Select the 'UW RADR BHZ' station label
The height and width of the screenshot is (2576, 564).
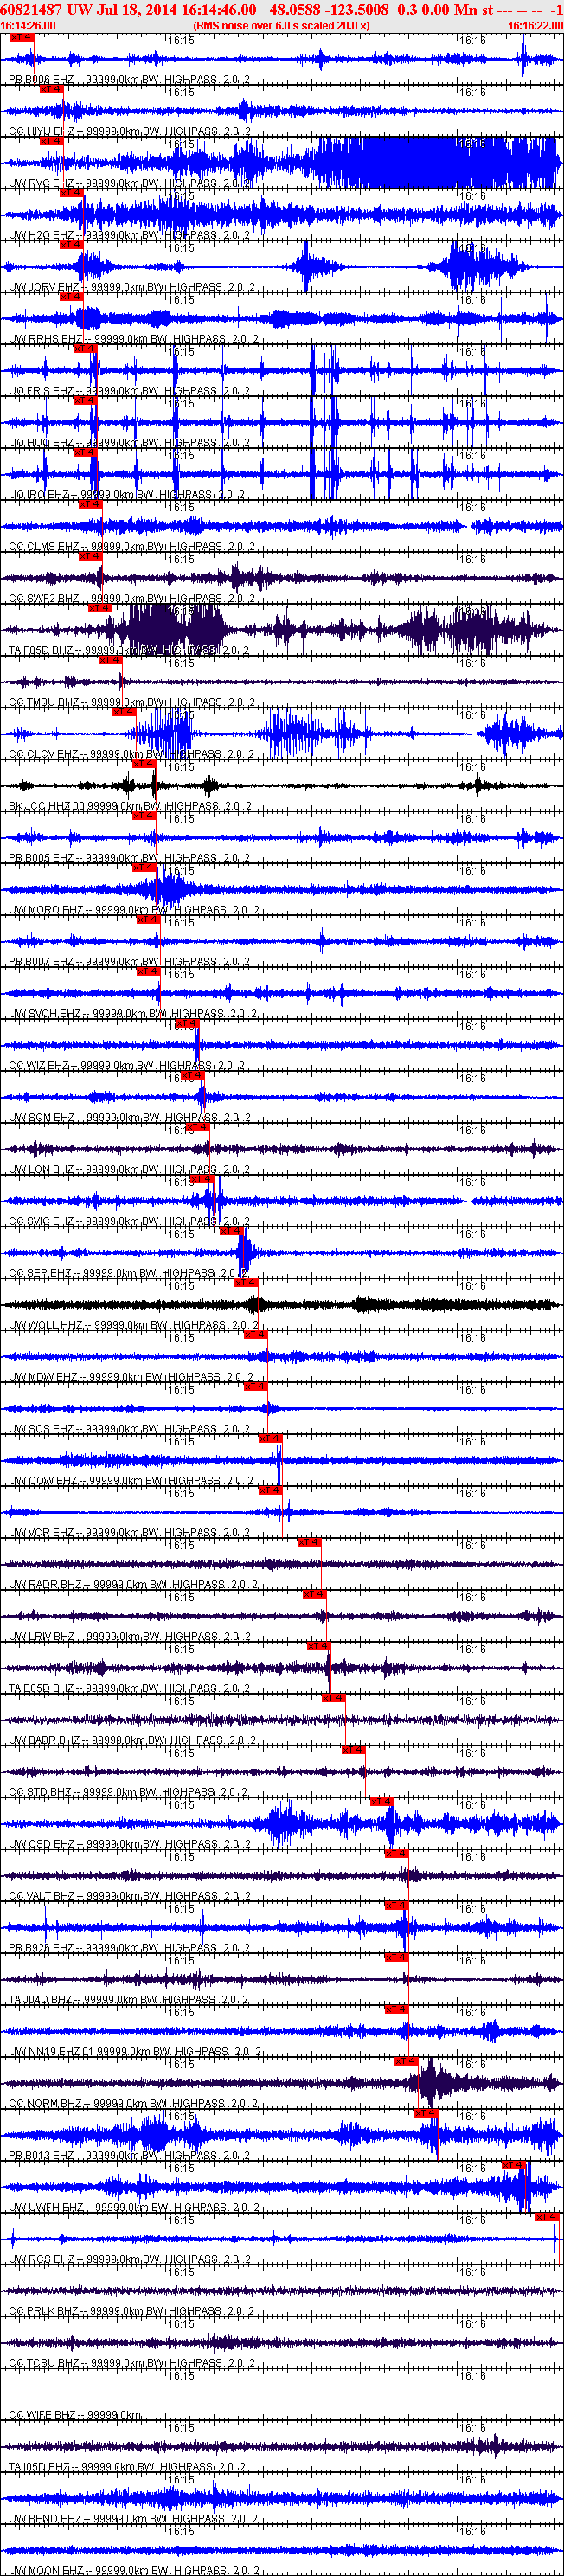[45, 1586]
